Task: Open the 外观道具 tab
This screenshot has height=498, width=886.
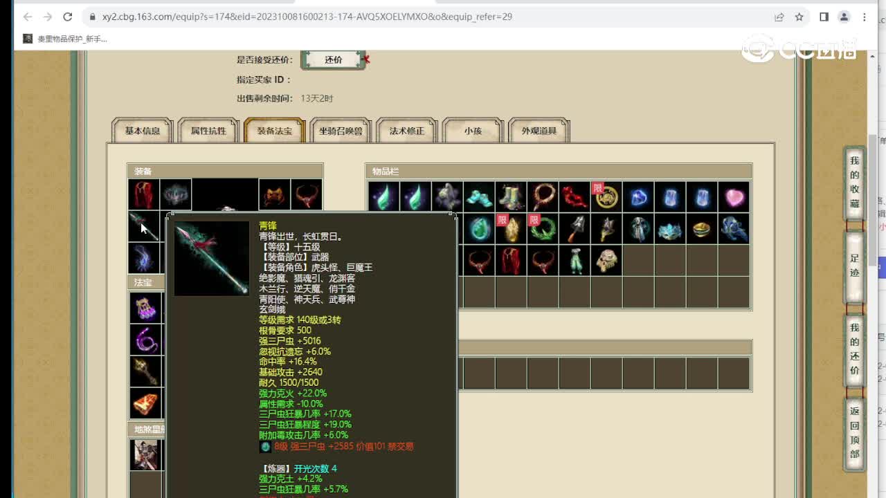Action: [x=539, y=131]
